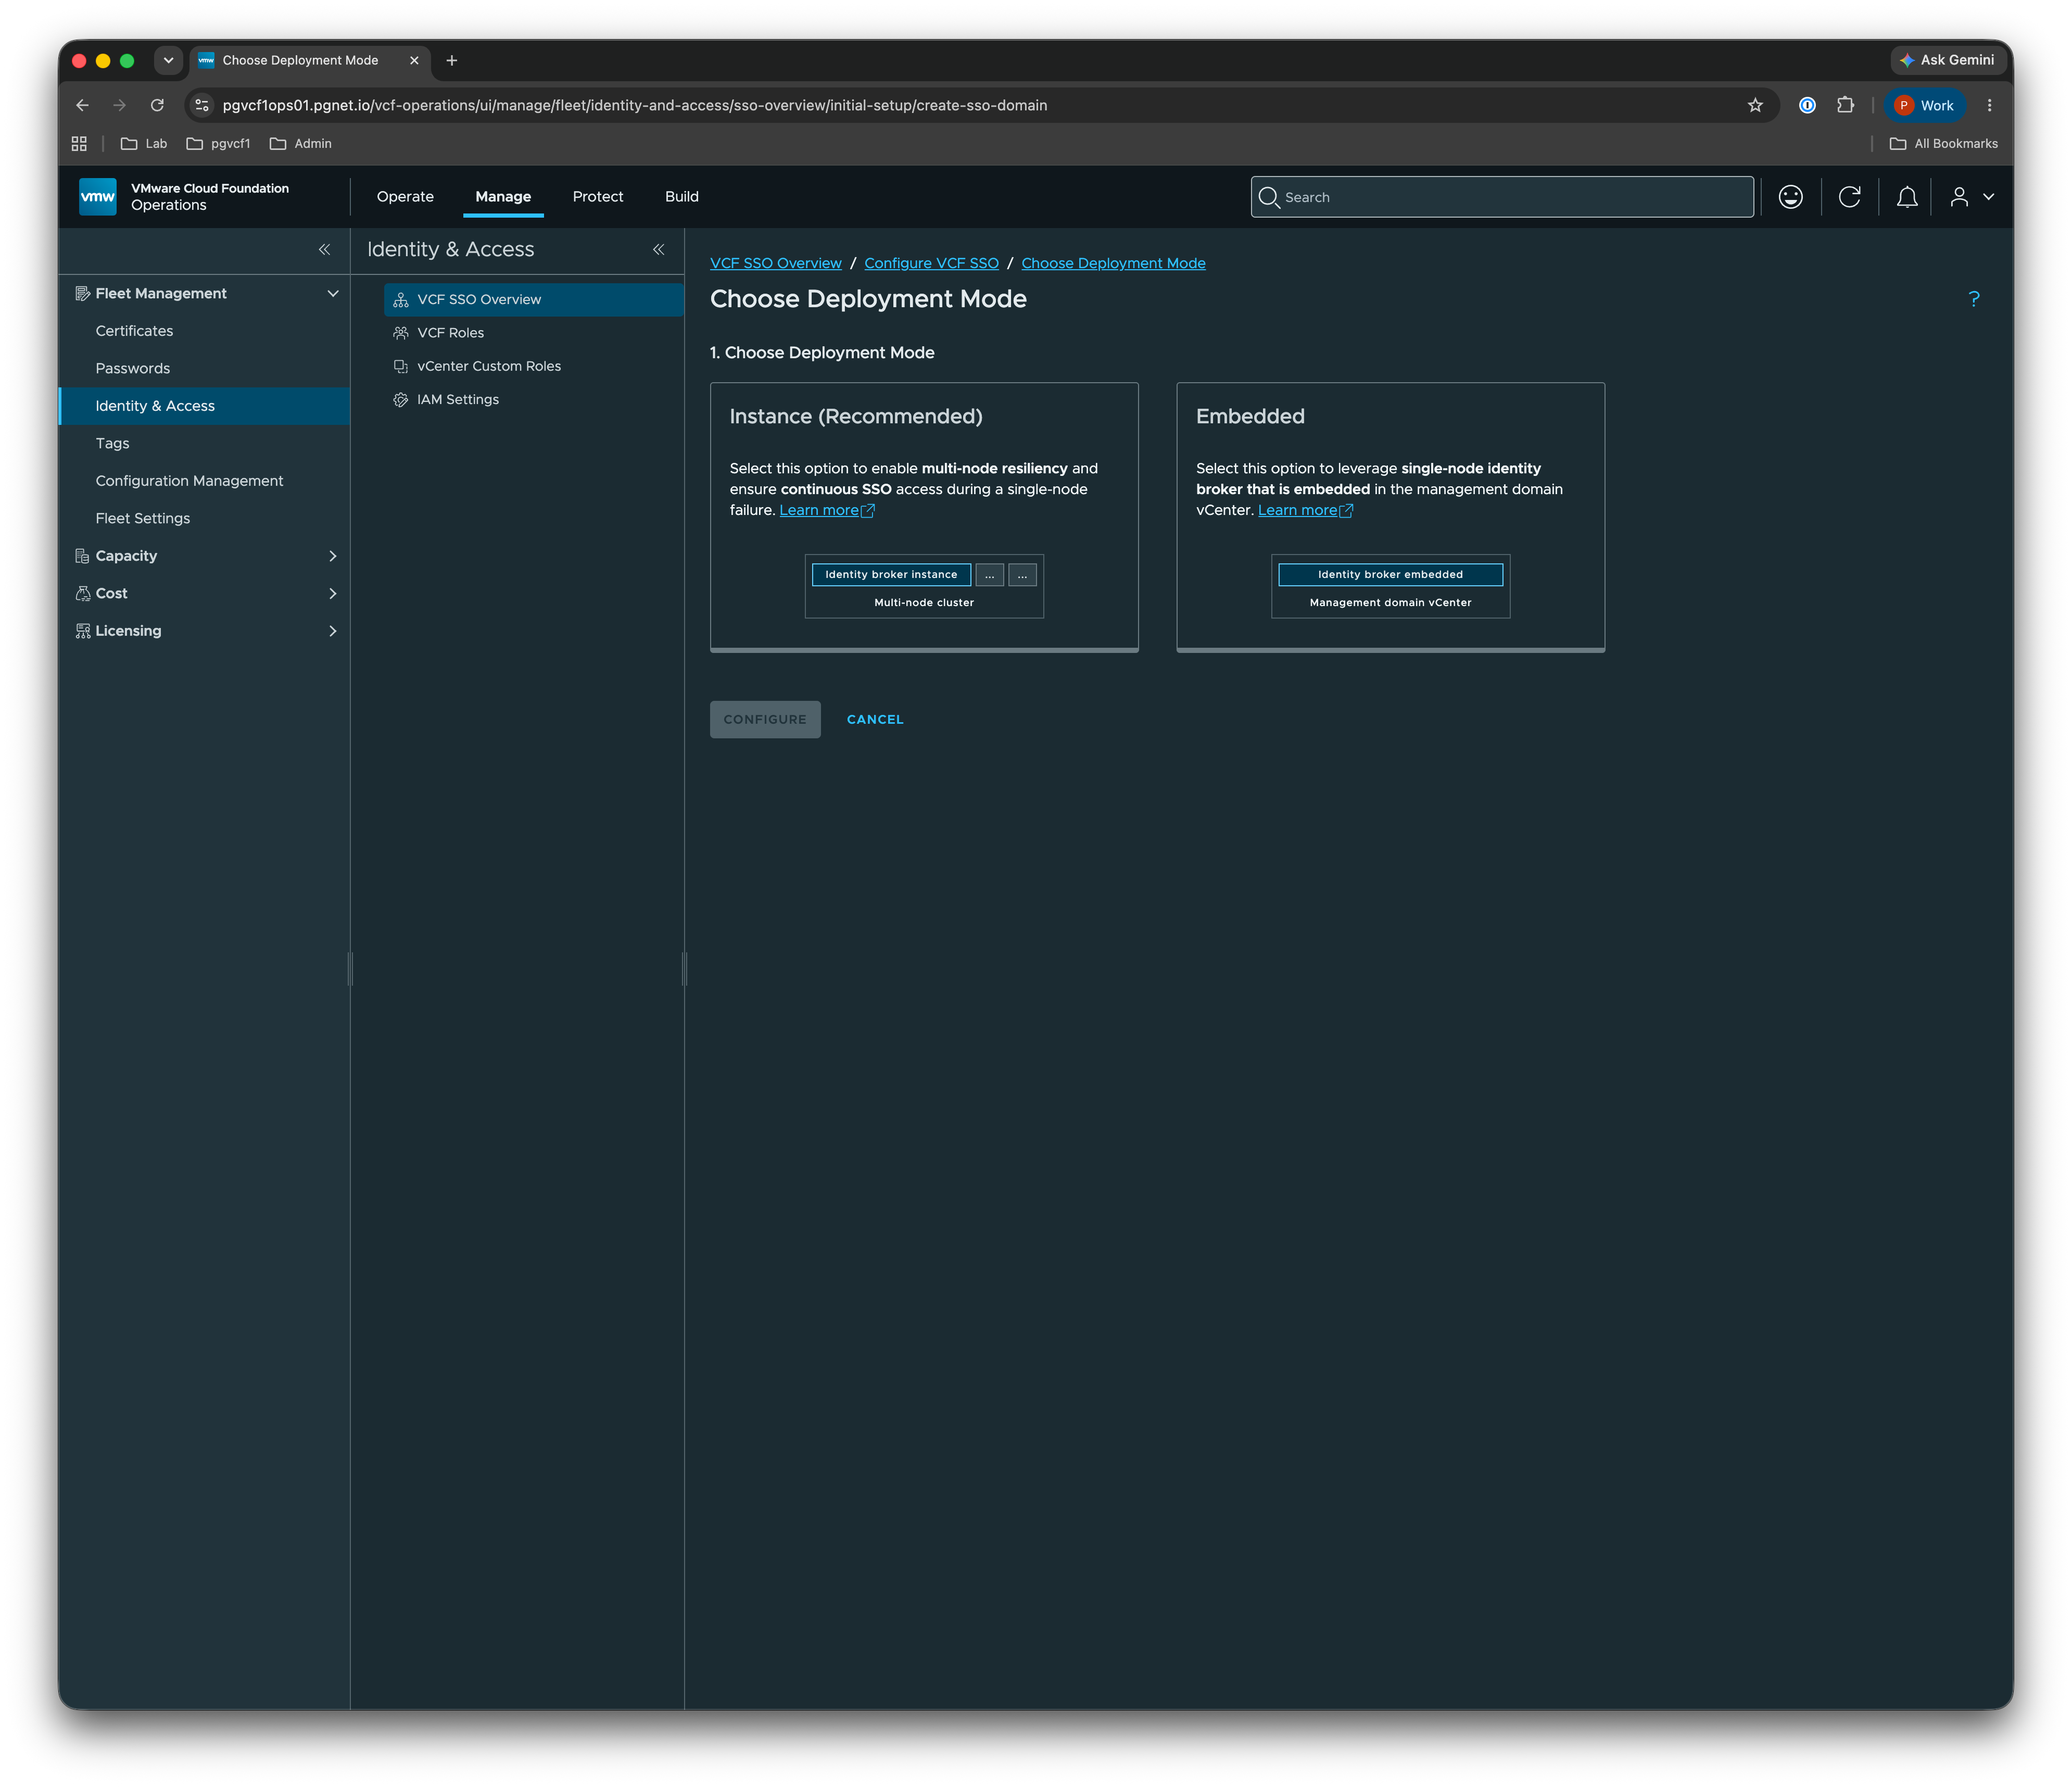Screen dimensions: 2072x1787
Task: Open Learn more link in Instance card
Action: click(x=826, y=510)
